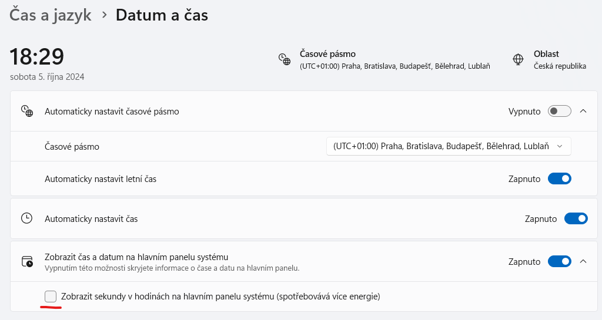Click the Datum a čas heading
The height and width of the screenshot is (320, 602).
[162, 15]
